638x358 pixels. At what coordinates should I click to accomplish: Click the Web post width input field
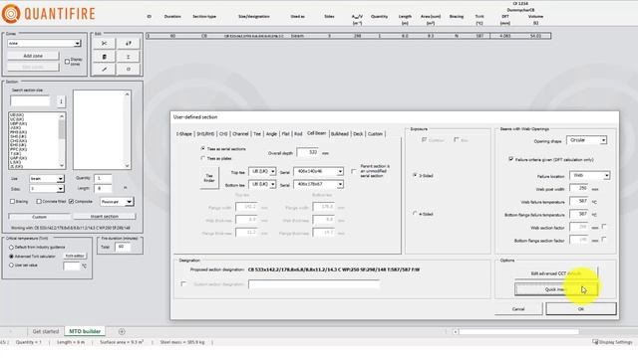pos(579,189)
